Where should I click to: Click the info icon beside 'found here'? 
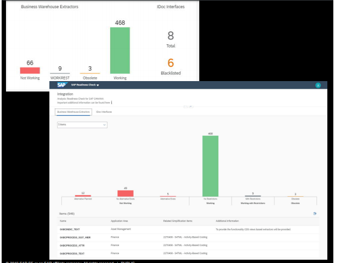click(112, 102)
